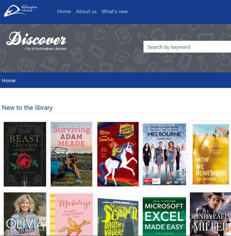Select Olivia Newton-John book cover
This screenshot has width=231, height=236.
(25, 214)
